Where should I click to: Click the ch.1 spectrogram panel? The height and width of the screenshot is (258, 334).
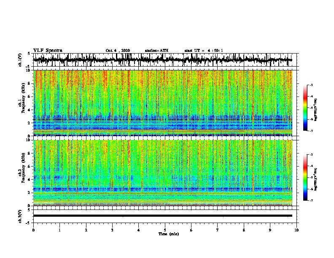click(162, 103)
